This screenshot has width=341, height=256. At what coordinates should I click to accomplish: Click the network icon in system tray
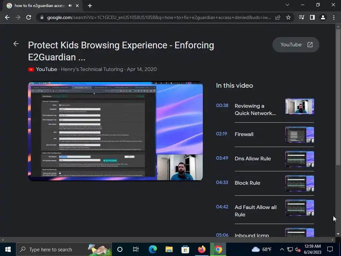click(290, 249)
